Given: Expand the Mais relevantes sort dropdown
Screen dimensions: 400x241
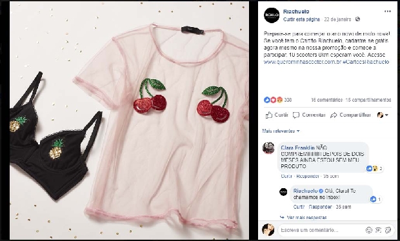Looking at the screenshot, I should pos(281,131).
